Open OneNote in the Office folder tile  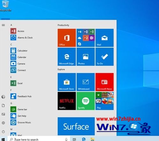[92, 38]
